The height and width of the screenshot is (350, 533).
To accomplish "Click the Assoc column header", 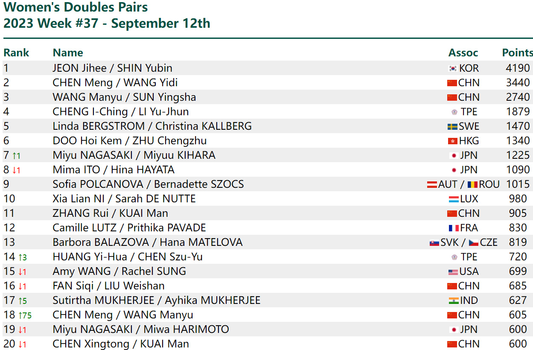I will tap(463, 53).
